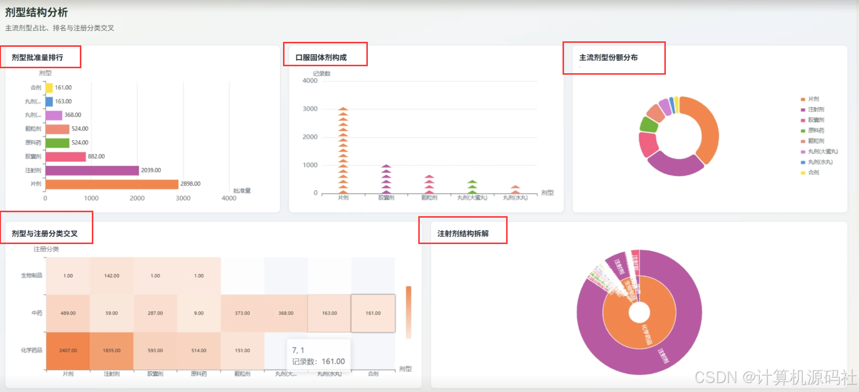The height and width of the screenshot is (392, 859).
Task: Click heatmap cell 151.00 in 化学药品 row
Action: [x=243, y=351]
